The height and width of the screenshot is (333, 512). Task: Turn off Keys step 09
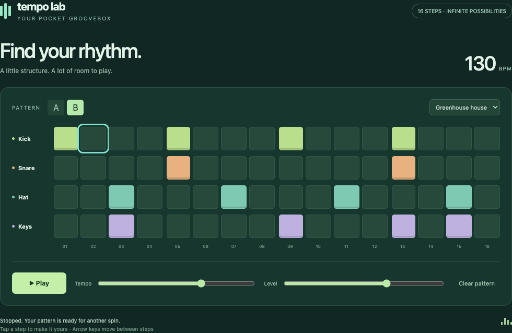tap(291, 227)
